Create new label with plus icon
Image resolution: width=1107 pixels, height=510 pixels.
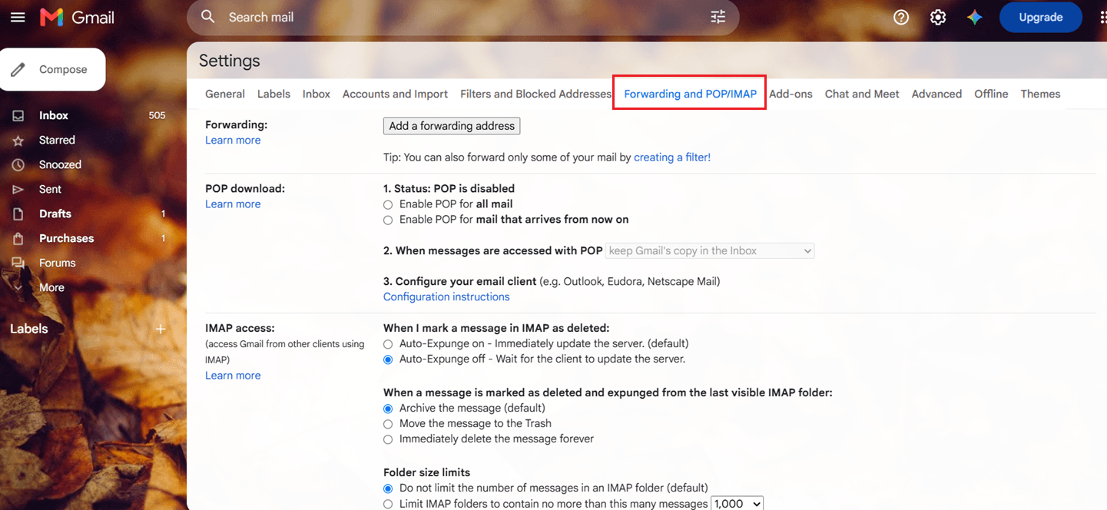161,329
